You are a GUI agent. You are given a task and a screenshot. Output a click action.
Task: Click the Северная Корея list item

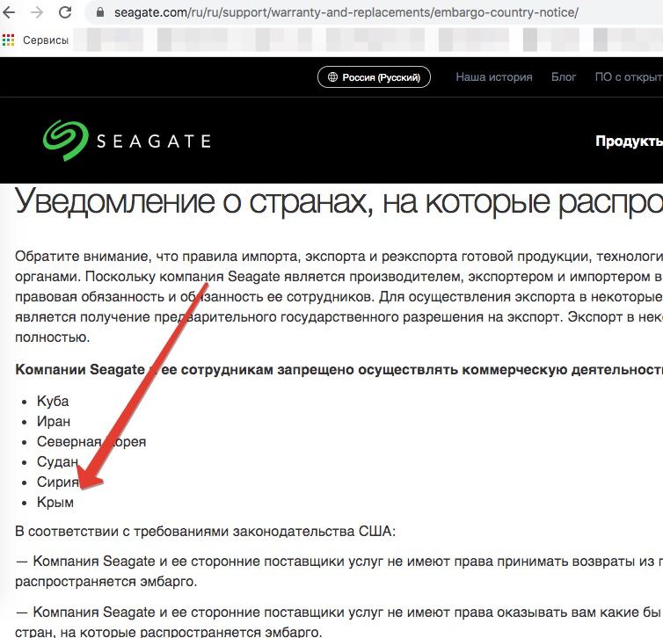point(91,441)
